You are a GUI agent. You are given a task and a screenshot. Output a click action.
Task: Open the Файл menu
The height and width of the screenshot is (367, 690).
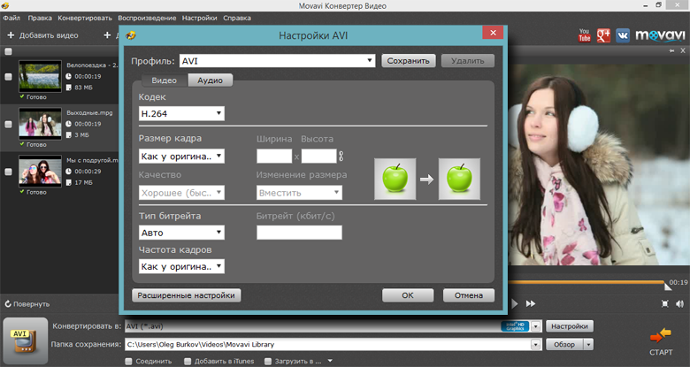pyautogui.click(x=11, y=18)
